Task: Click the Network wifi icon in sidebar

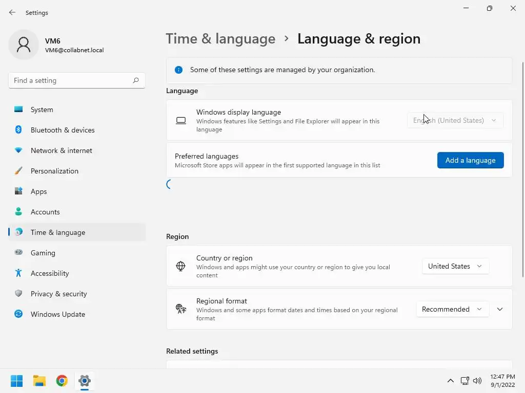Action: coord(18,150)
